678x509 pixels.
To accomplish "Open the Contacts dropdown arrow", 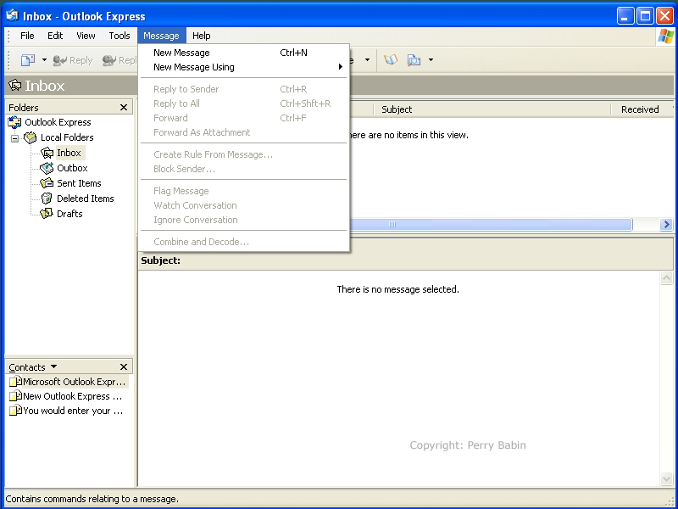I will pyautogui.click(x=54, y=366).
